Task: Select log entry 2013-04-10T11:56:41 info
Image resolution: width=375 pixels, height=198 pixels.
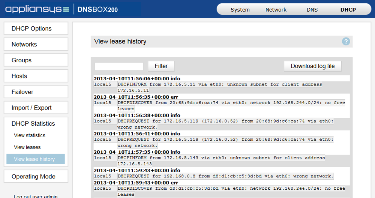Action: point(137,133)
